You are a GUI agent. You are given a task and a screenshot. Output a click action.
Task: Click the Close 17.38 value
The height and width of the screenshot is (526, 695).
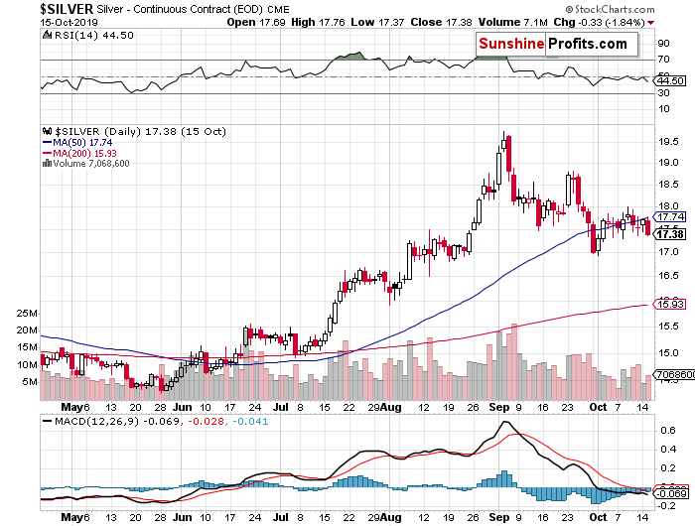(x=441, y=22)
